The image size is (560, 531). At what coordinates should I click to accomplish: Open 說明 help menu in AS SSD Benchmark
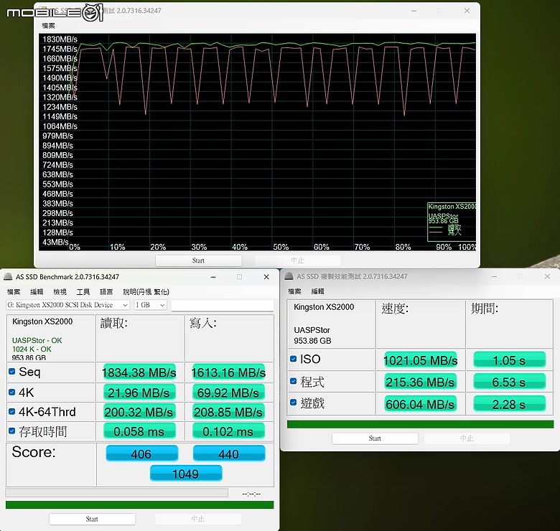(146, 291)
